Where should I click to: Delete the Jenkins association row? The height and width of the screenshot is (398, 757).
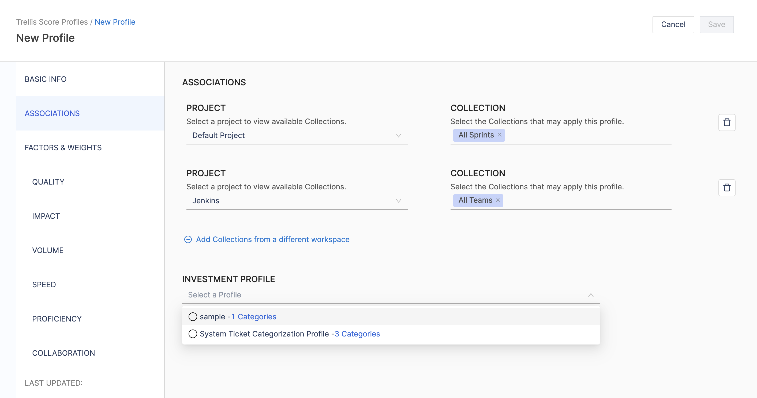pyautogui.click(x=726, y=187)
